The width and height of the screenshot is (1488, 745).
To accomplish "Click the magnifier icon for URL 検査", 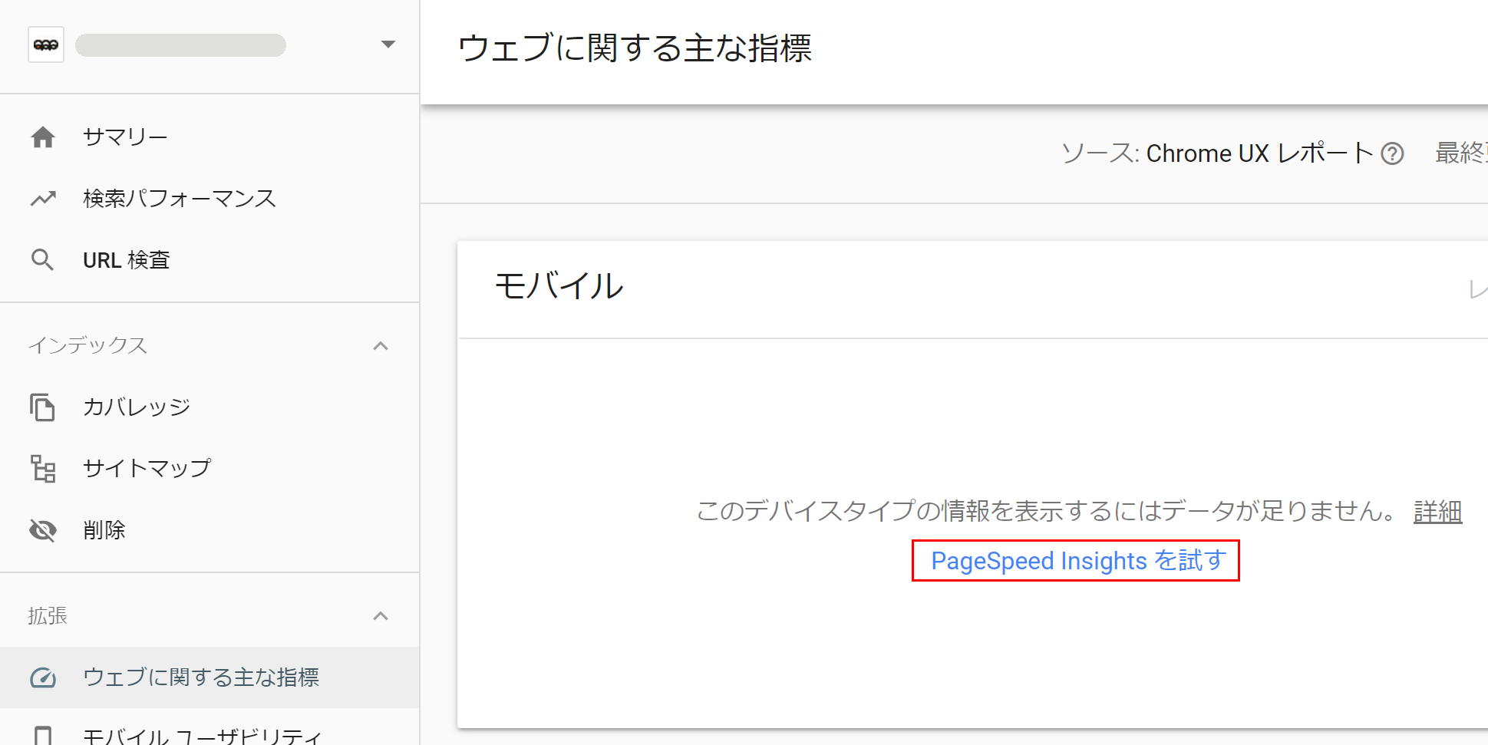I will pyautogui.click(x=43, y=260).
